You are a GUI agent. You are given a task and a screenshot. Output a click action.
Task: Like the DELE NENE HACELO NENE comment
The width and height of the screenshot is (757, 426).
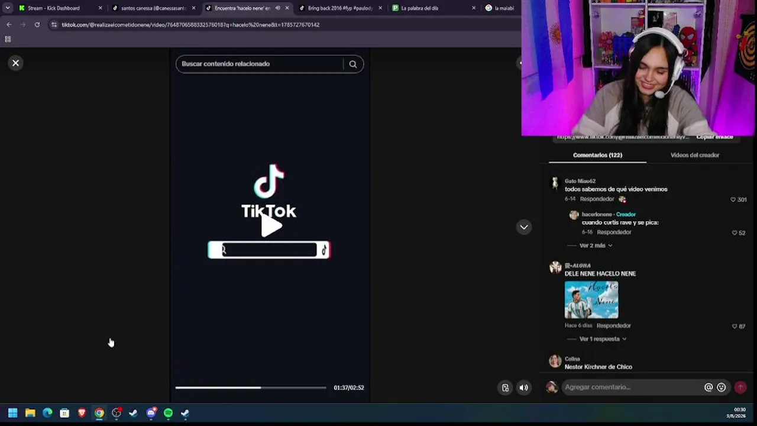[x=735, y=326]
